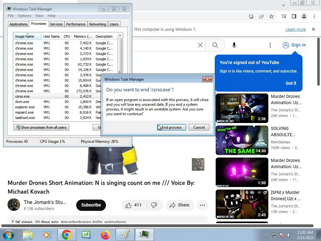
Task: Select chrome.exe row using 62,732 K
Action: point(66,64)
